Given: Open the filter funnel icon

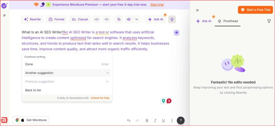Looking at the screenshot, I should coord(269,21).
